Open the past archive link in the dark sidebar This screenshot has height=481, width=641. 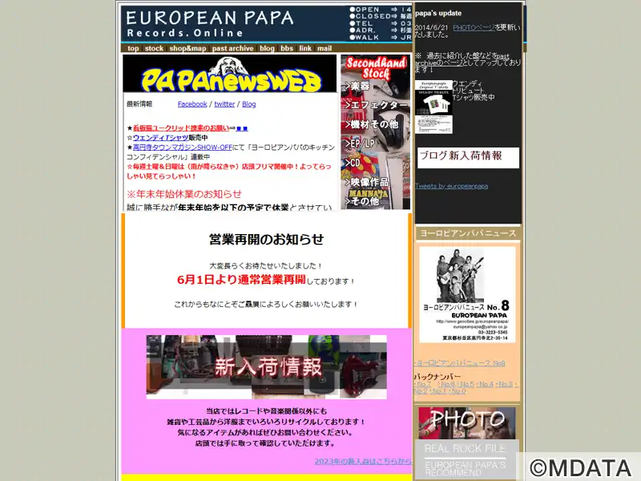(x=462, y=59)
